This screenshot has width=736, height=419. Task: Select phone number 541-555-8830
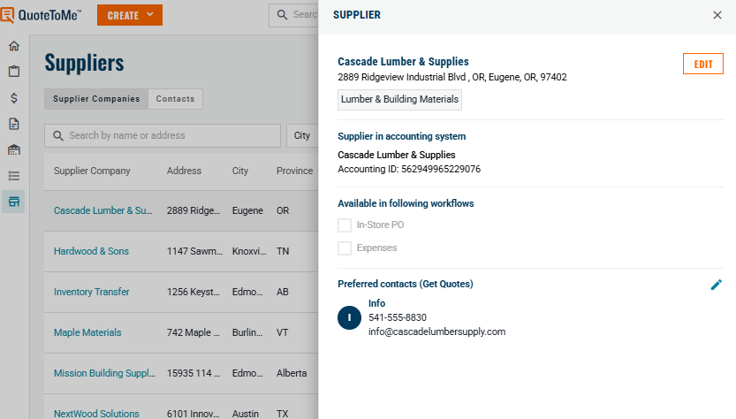tap(397, 317)
